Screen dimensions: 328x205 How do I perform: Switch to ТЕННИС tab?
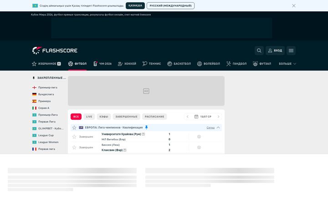tap(152, 64)
